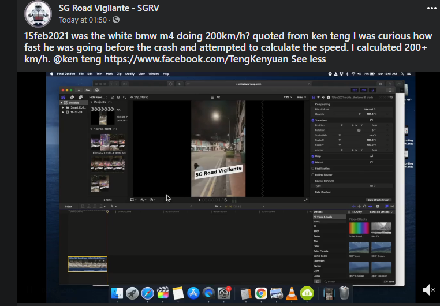This screenshot has width=440, height=306.
Task: Open System Preferences gear in dock
Action: (223, 293)
